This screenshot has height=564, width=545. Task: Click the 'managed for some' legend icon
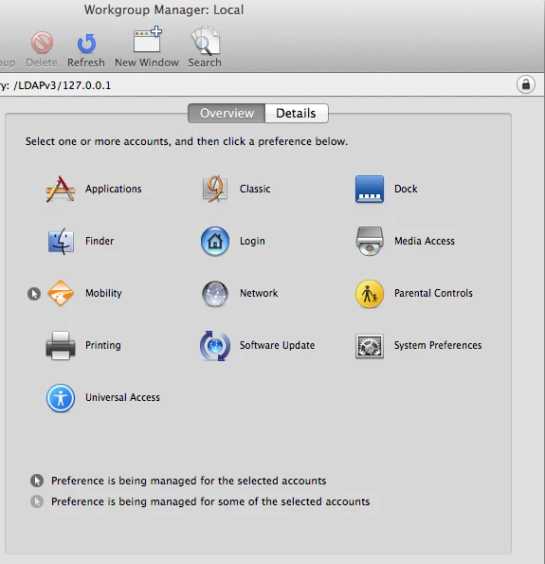pyautogui.click(x=37, y=501)
